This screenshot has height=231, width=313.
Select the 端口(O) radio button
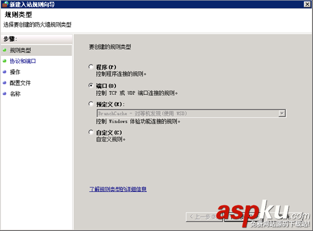[91, 86]
